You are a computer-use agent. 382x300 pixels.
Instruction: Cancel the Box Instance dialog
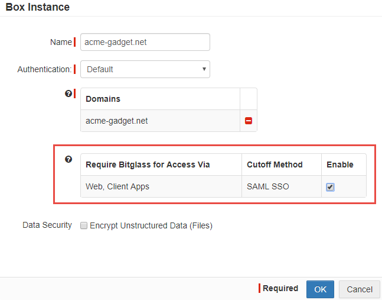[x=360, y=289]
